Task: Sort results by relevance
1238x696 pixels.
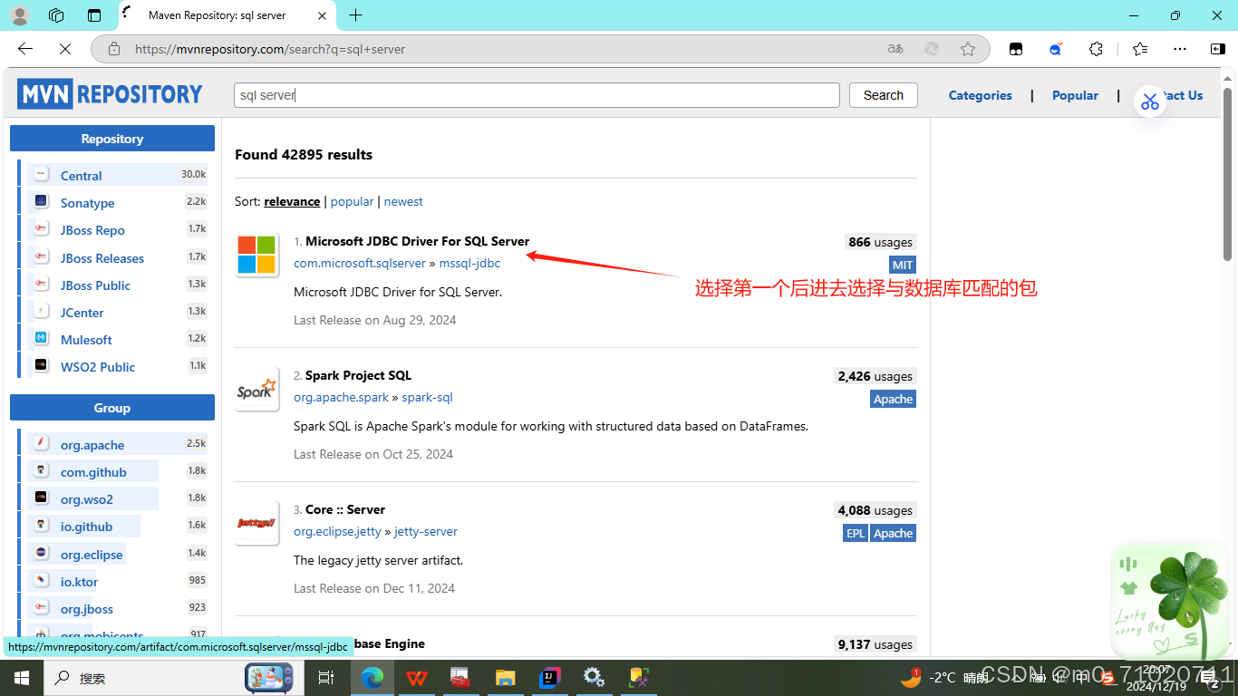Action: (292, 201)
